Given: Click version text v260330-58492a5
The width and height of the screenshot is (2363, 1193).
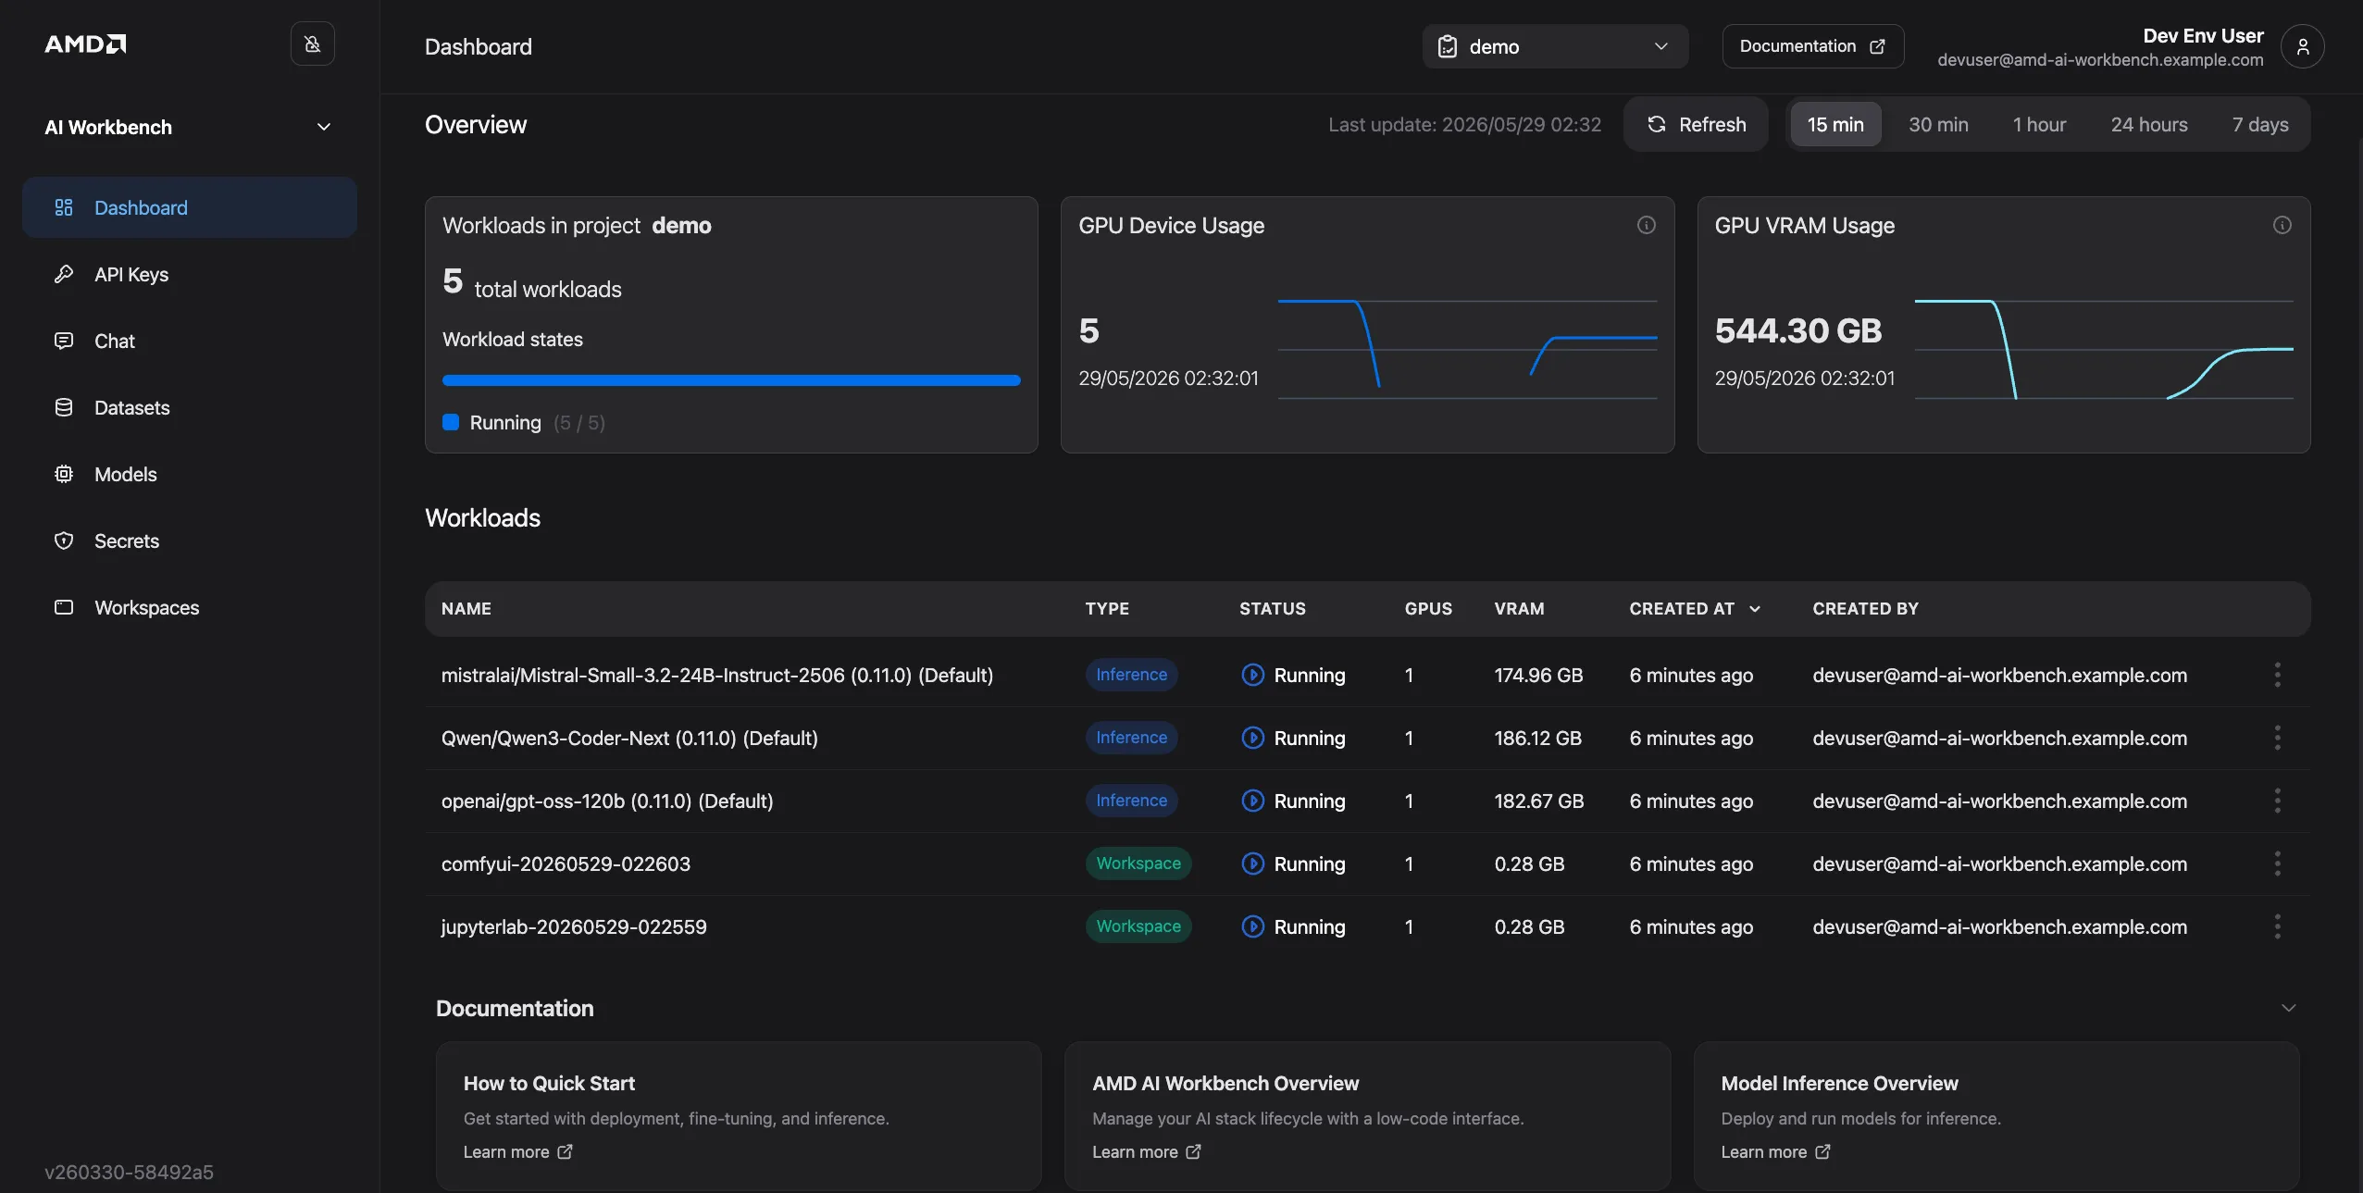Looking at the screenshot, I should (x=129, y=1172).
